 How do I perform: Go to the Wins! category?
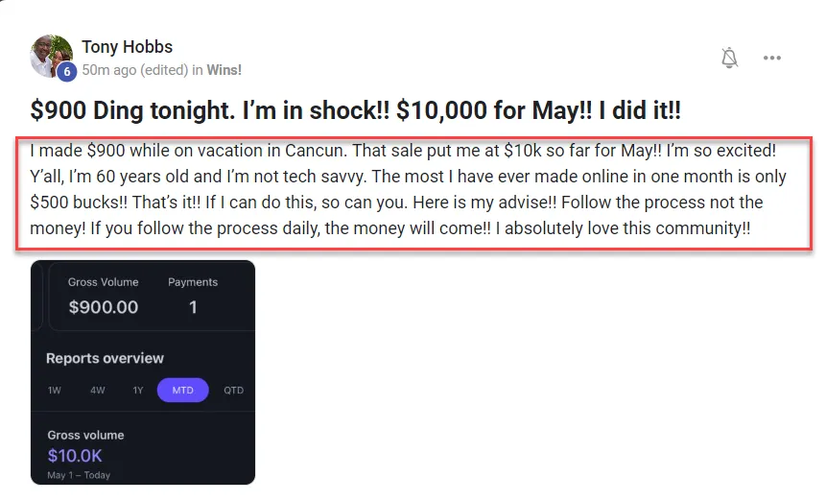[x=224, y=69]
